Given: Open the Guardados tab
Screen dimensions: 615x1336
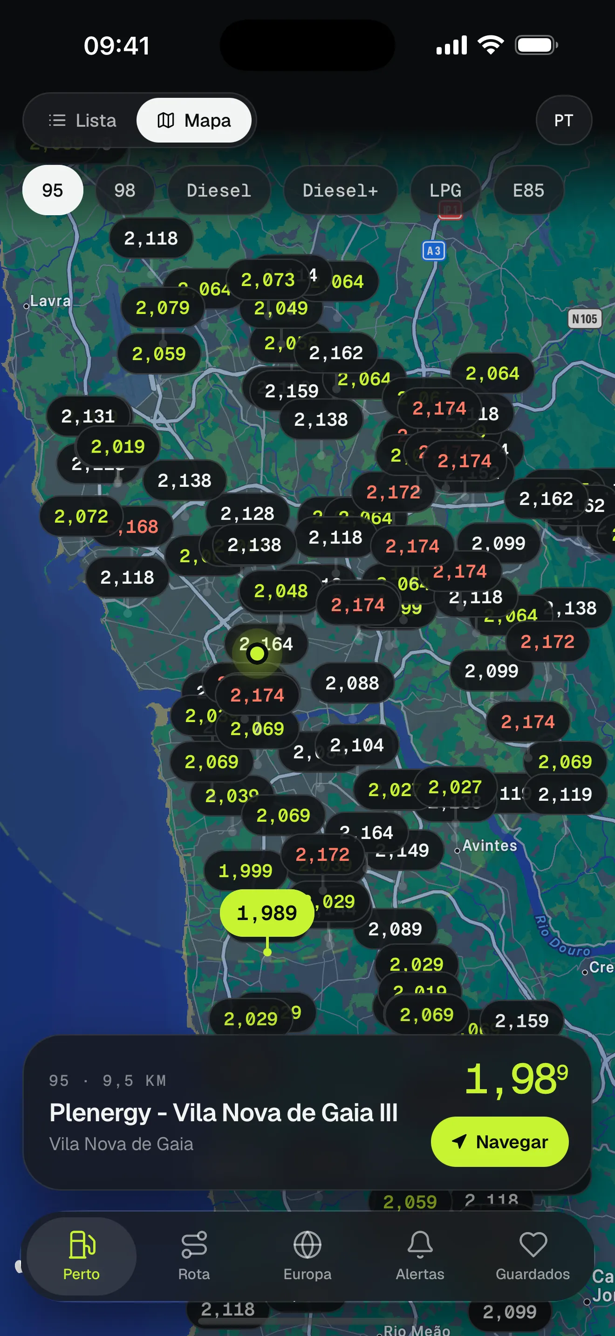Looking at the screenshot, I should pyautogui.click(x=533, y=1255).
